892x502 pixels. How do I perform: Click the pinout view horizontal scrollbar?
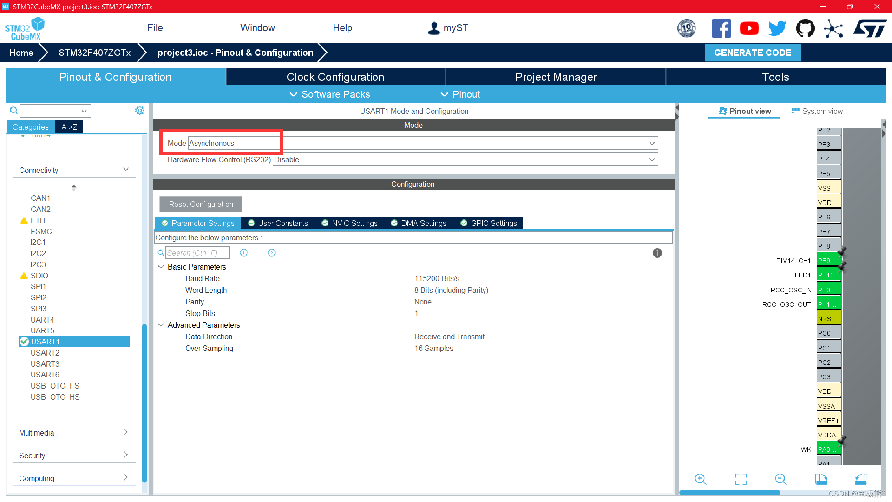click(x=729, y=493)
